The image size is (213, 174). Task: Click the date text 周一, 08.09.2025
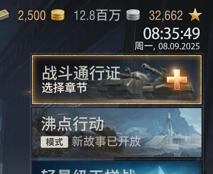(x=167, y=46)
